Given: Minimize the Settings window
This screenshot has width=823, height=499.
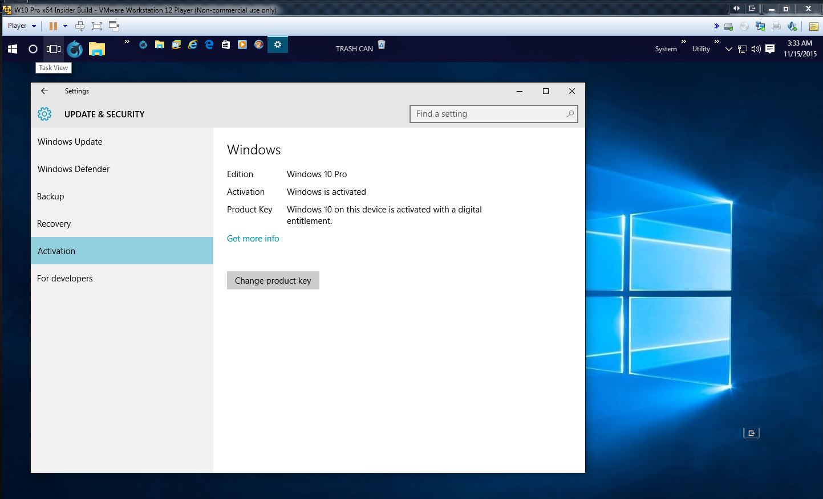Looking at the screenshot, I should tap(520, 91).
